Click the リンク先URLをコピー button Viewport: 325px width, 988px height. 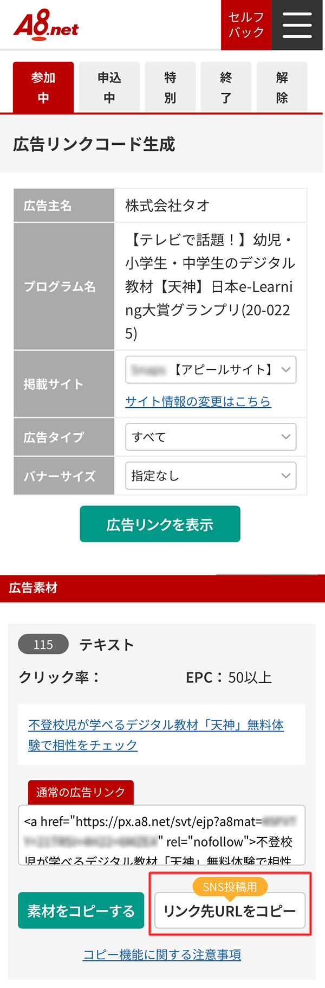pyautogui.click(x=230, y=911)
